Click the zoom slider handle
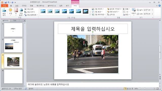The width and height of the screenshot is (162, 91). 145,88
